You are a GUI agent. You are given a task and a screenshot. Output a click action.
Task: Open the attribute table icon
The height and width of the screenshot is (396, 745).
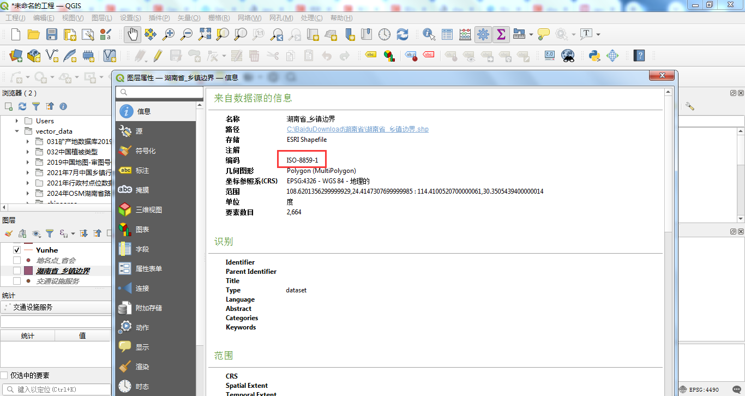(447, 34)
